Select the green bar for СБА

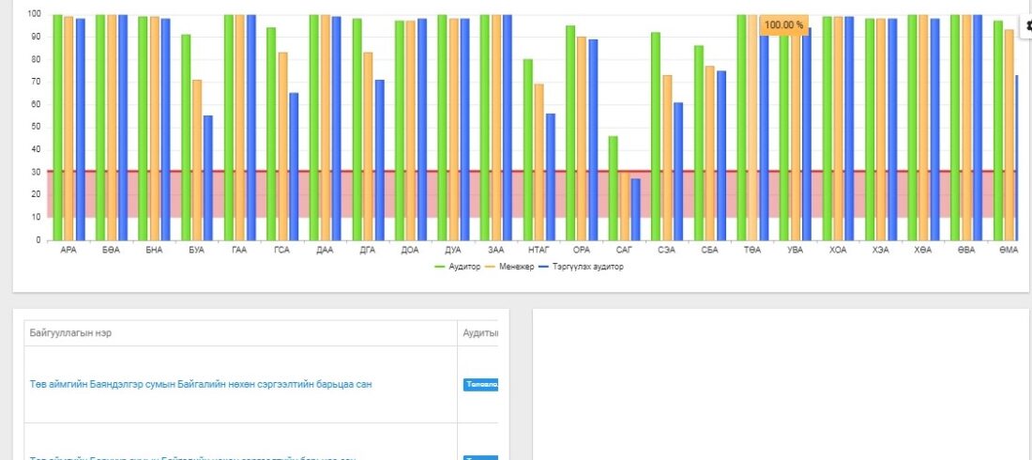[698, 143]
